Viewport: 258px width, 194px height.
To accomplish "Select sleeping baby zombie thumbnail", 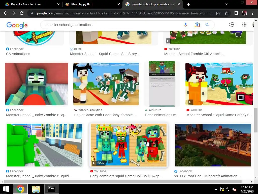I will (x=37, y=84).
